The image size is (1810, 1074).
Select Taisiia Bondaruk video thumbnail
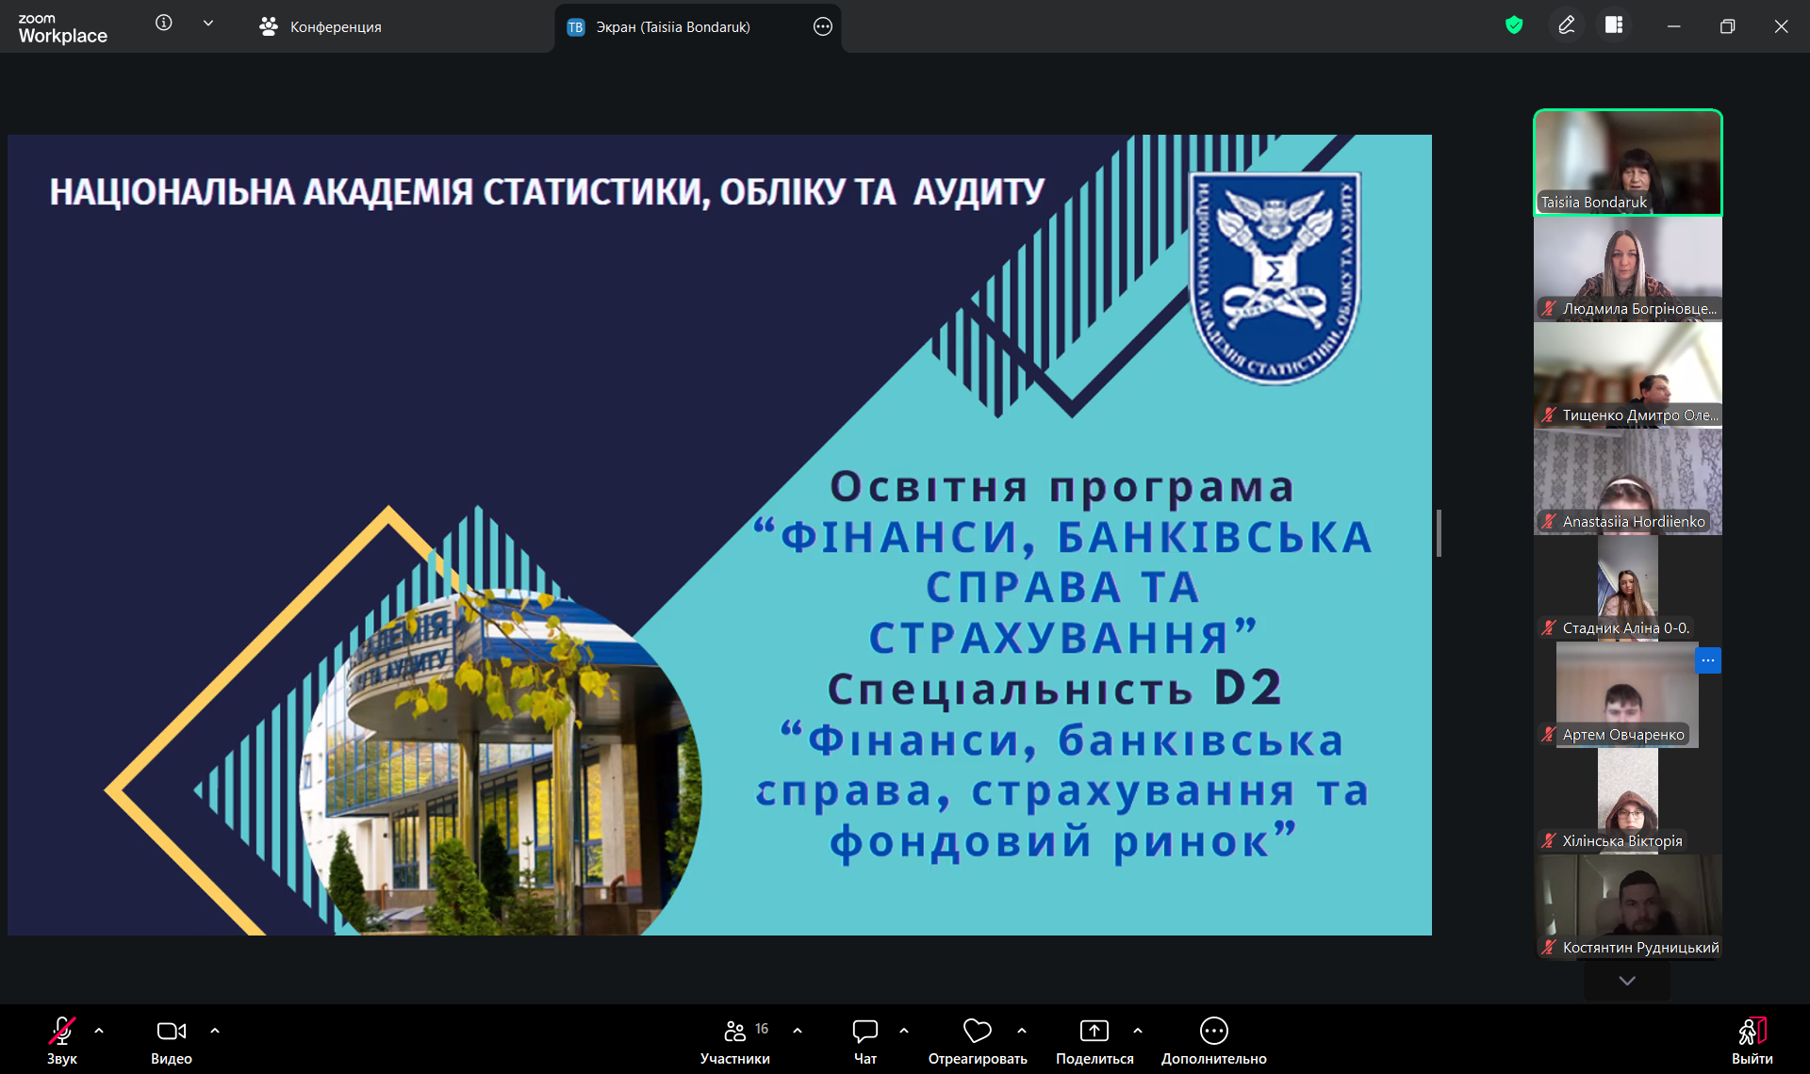point(1627,162)
